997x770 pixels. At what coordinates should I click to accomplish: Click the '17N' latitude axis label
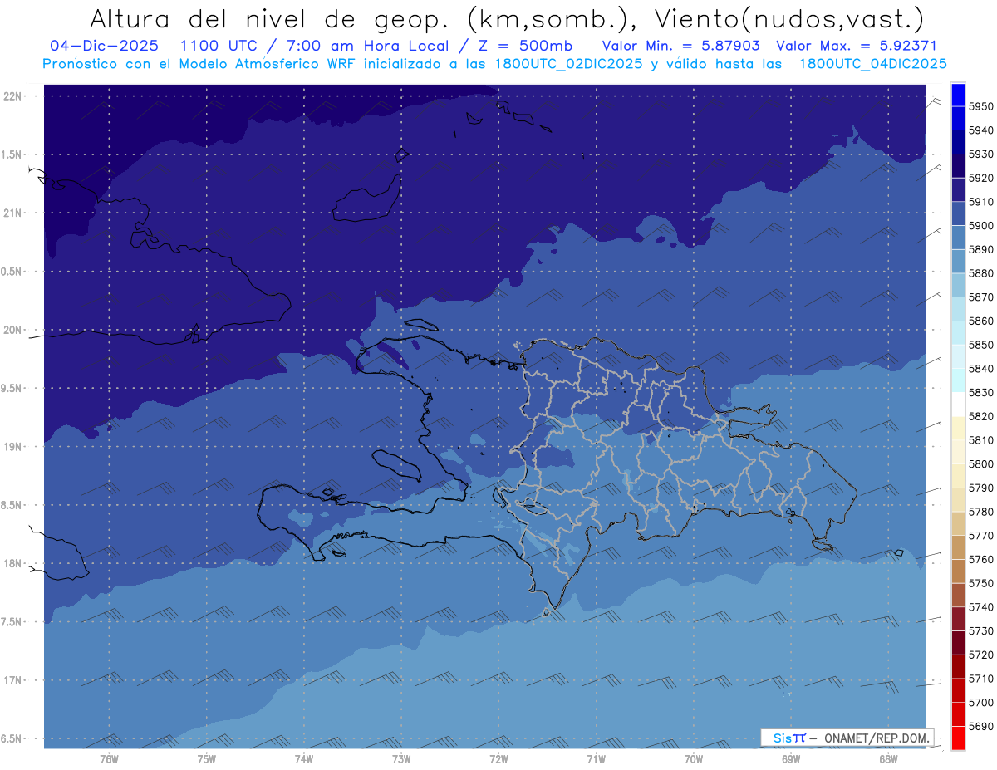click(x=12, y=681)
